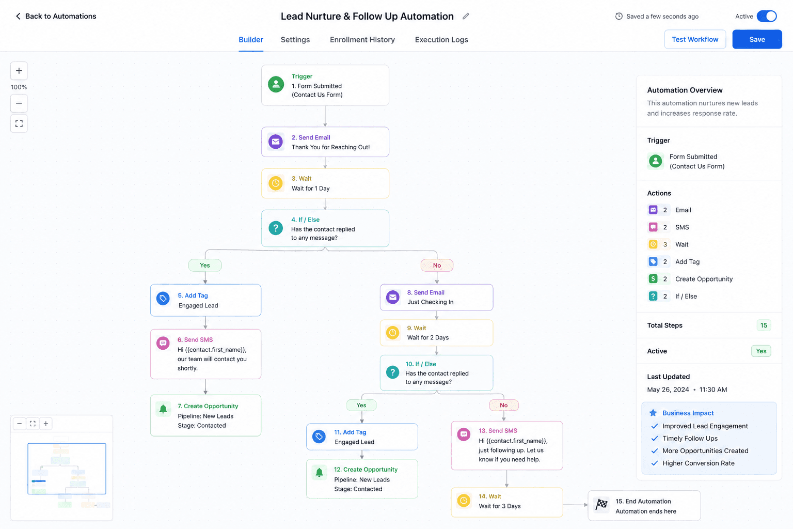Image resolution: width=793 pixels, height=529 pixels.
Task: Click chat icon on step 13 Send SMS
Action: point(464,434)
